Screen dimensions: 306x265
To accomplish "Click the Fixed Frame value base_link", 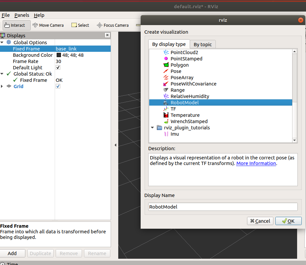I will (66, 49).
